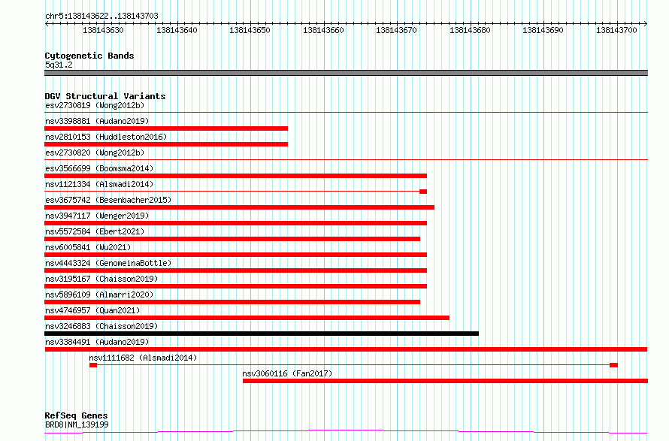Select the nsv3195167 (Chaisson2019) variant label
This screenshot has width=669, height=441.
coord(101,279)
